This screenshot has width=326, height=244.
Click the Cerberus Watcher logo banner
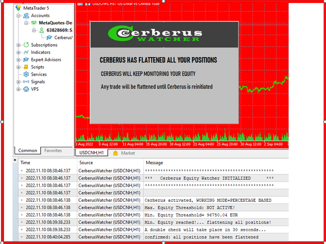164,35
